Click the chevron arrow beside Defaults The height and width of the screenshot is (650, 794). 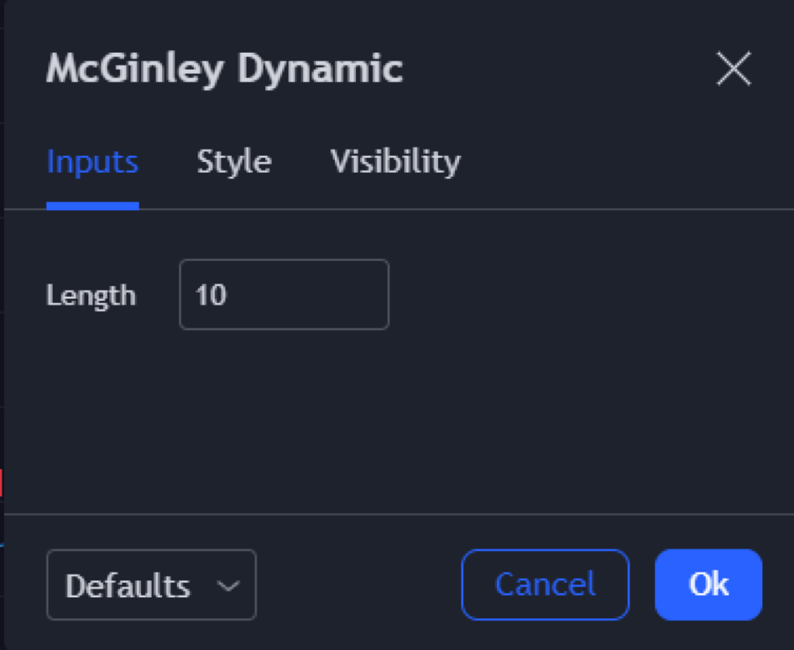click(228, 586)
